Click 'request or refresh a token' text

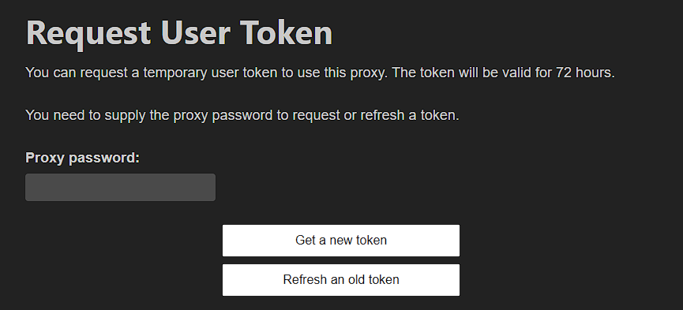click(376, 115)
